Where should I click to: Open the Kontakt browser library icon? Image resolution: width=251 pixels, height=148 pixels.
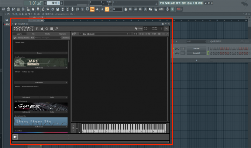37,29
